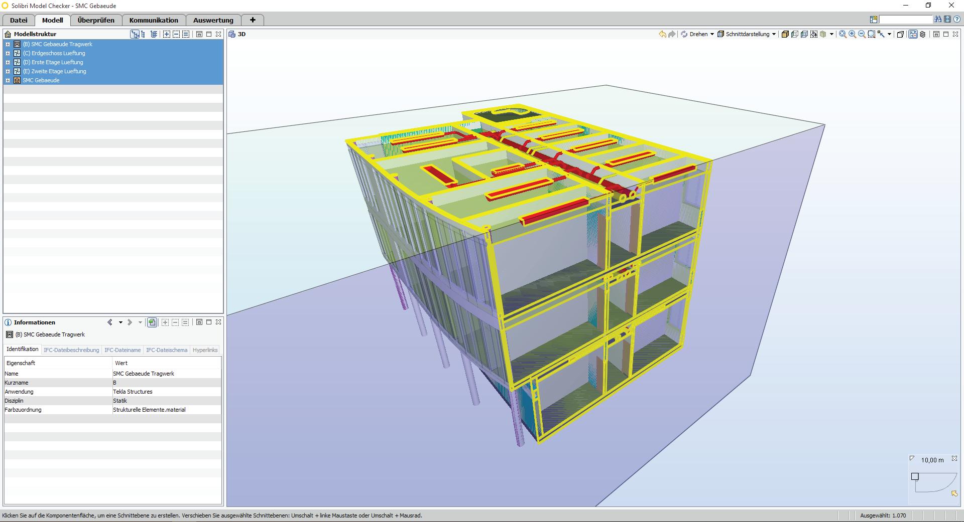Image resolution: width=964 pixels, height=522 pixels.
Task: Click the undo view arrow in 3D toolbar
Action: (663, 34)
